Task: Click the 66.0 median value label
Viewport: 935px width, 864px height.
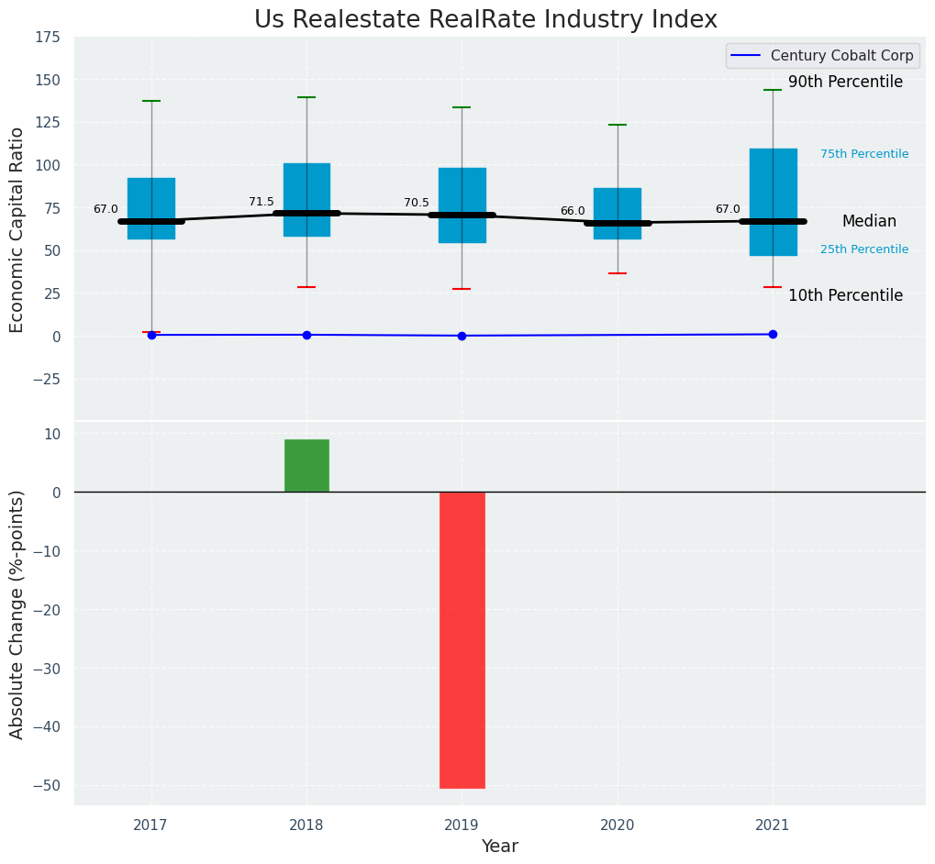Action: 573,211
